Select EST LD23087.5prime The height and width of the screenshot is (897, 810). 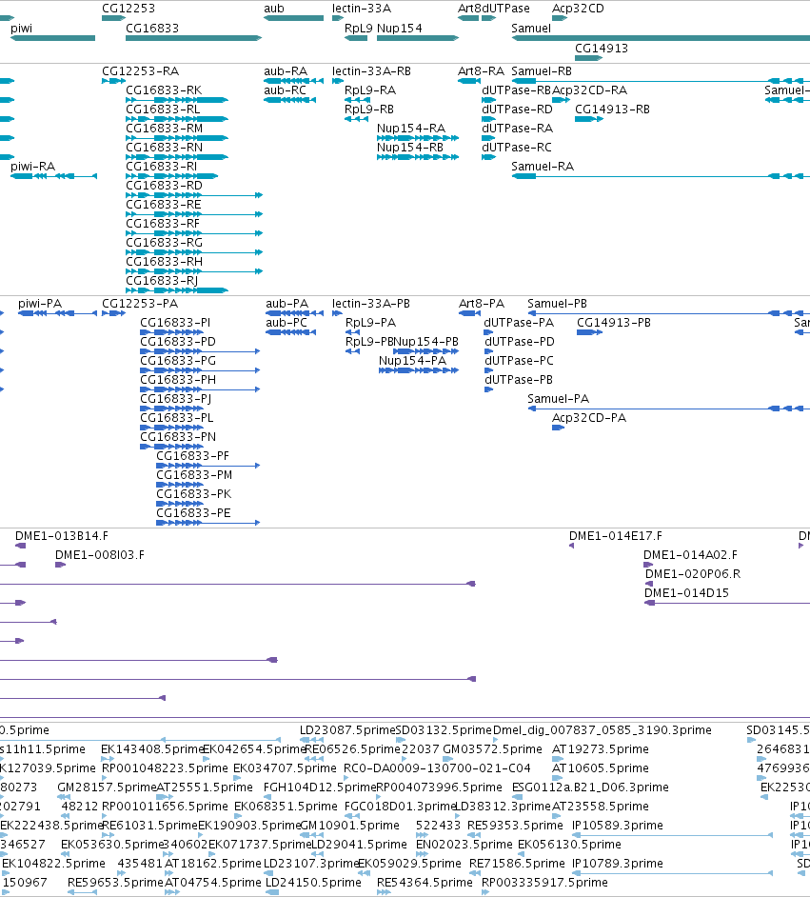(x=347, y=730)
